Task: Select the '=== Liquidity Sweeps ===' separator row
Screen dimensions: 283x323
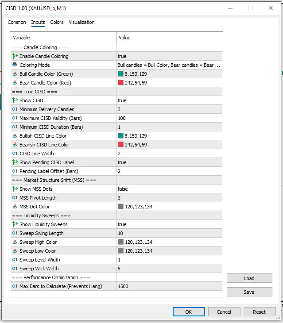Action: pyautogui.click(x=116, y=215)
